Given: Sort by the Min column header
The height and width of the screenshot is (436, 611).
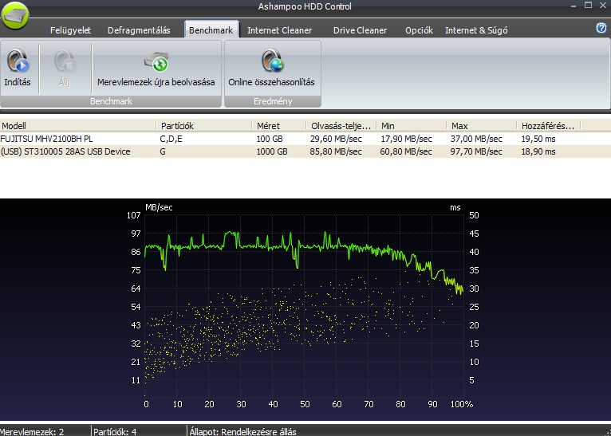Looking at the screenshot, I should coord(412,126).
